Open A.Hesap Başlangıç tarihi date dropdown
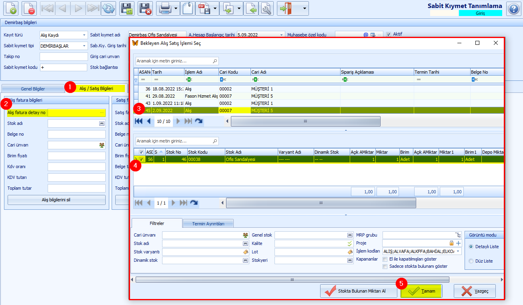Viewport: 523px width, 305px height. 282,35
